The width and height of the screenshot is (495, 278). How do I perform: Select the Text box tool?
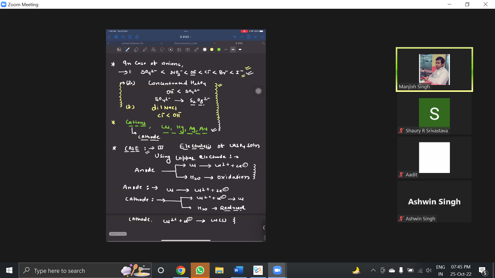pyautogui.click(x=188, y=50)
